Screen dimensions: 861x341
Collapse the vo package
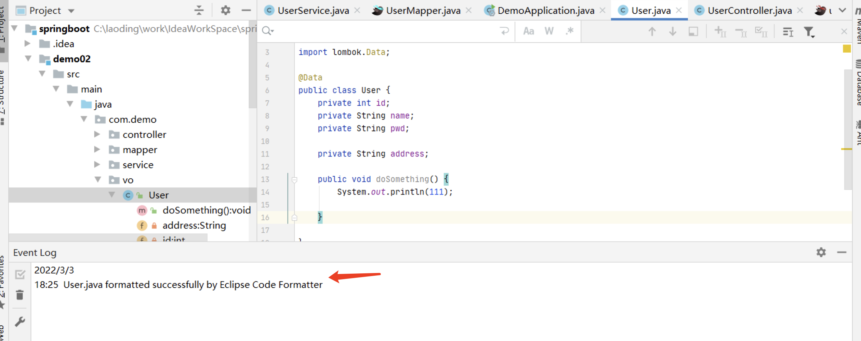click(x=98, y=179)
